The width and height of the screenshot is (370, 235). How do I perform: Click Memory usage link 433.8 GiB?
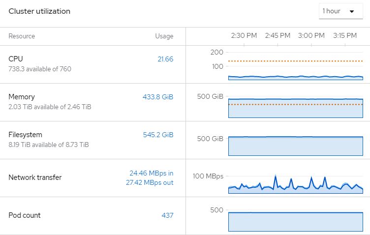click(158, 97)
